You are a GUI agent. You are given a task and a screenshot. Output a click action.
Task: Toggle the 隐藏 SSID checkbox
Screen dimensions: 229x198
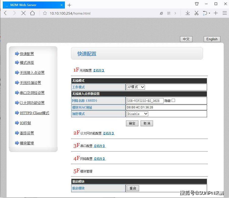click(x=173, y=100)
